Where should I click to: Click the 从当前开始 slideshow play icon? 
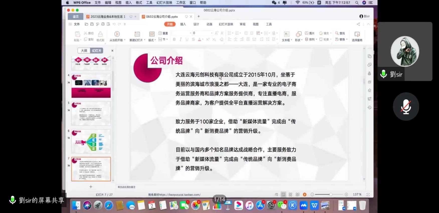(x=117, y=34)
